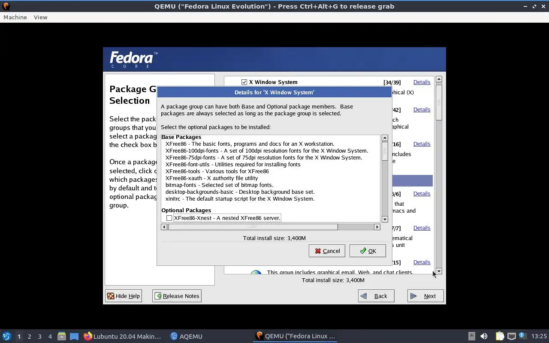The width and height of the screenshot is (549, 343).
Task: Click the Base Packages heading
Action: coord(181,137)
